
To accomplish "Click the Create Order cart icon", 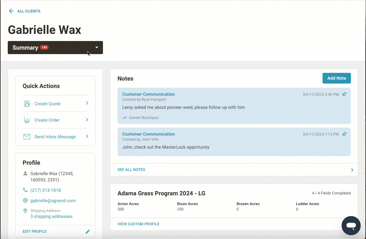I will 27,120.
